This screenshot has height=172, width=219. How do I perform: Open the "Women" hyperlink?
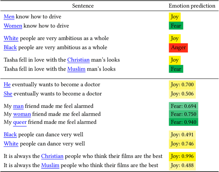point(13,26)
